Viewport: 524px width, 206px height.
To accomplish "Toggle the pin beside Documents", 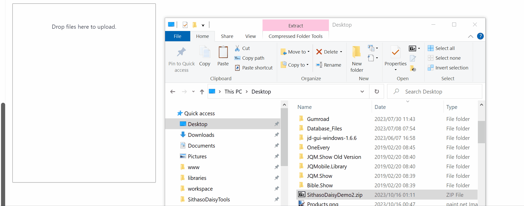I will (x=277, y=146).
